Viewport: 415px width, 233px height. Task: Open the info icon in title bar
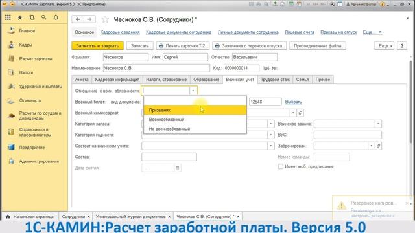click(x=382, y=5)
